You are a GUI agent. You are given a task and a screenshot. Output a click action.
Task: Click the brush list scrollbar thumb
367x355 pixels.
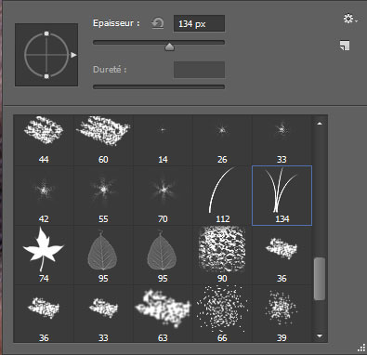point(320,279)
